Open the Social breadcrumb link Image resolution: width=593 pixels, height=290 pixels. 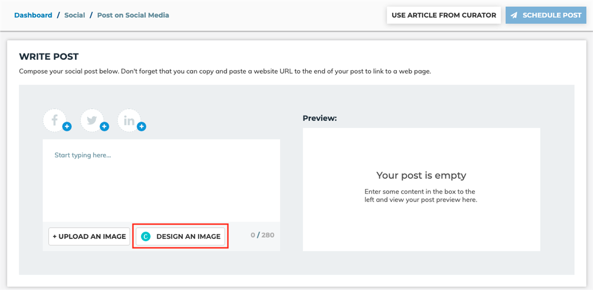75,15
